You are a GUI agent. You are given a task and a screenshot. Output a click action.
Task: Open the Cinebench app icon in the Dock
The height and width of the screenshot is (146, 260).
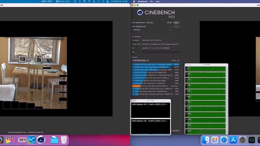point(41,140)
